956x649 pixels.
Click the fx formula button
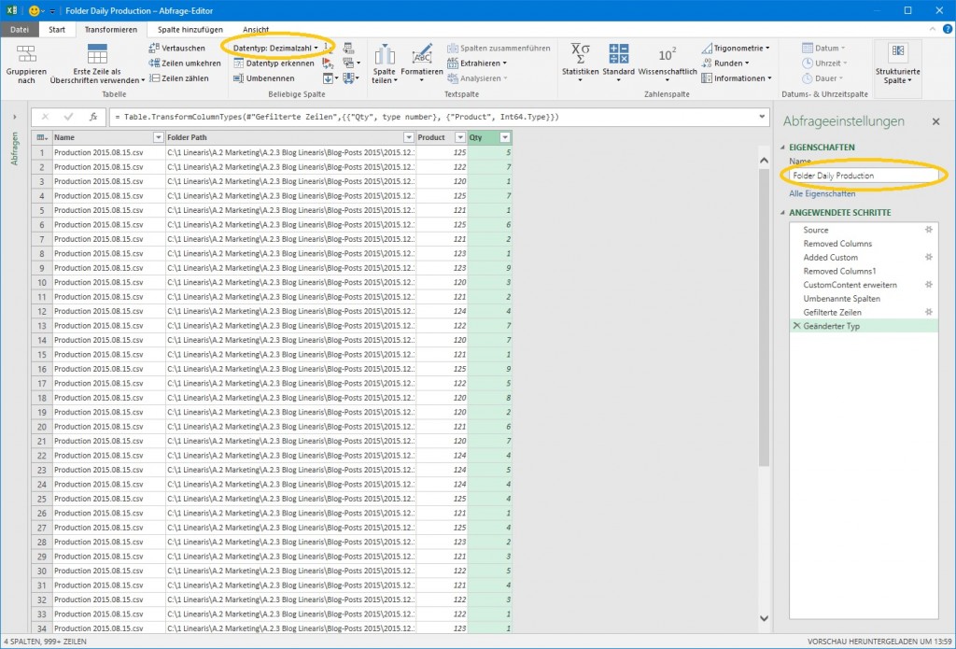point(93,117)
